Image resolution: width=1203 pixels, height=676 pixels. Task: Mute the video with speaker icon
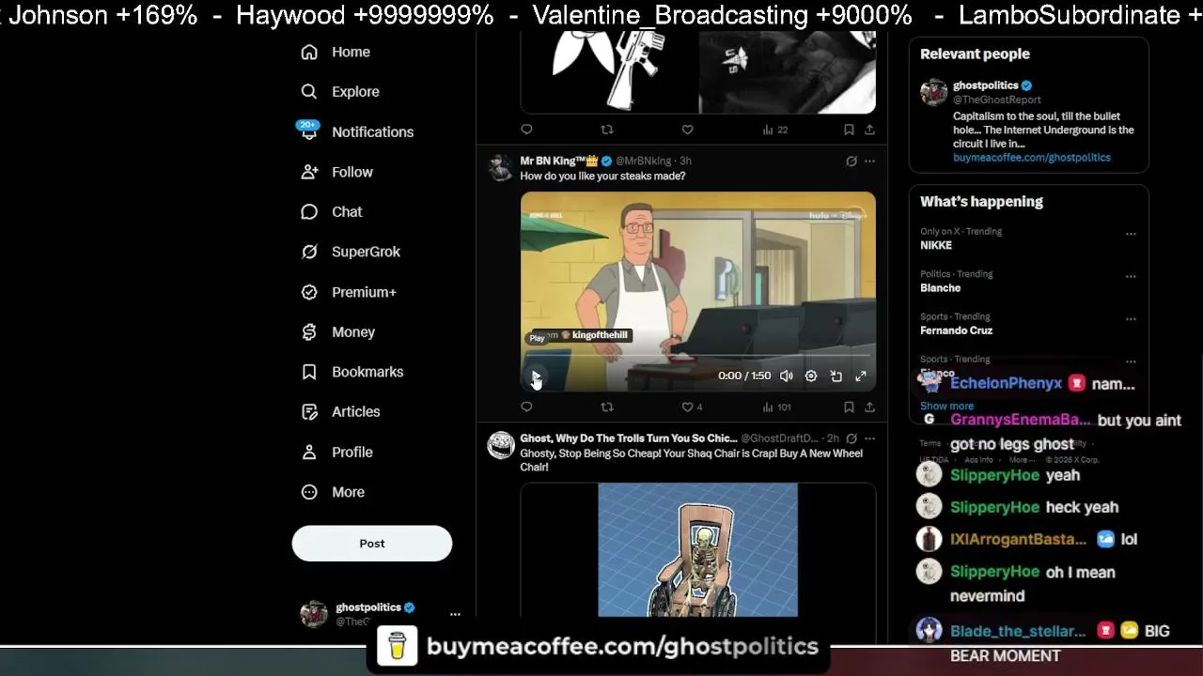point(787,376)
